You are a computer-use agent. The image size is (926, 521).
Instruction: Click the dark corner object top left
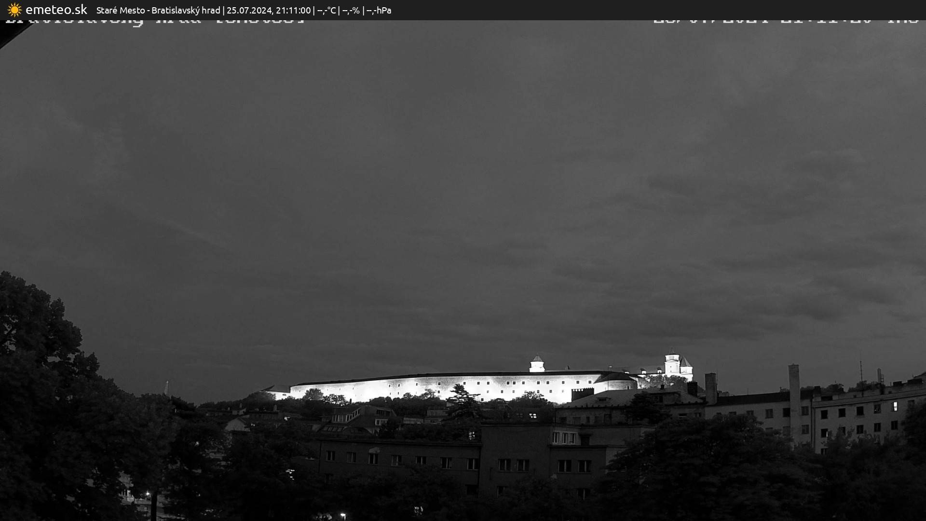click(x=9, y=34)
